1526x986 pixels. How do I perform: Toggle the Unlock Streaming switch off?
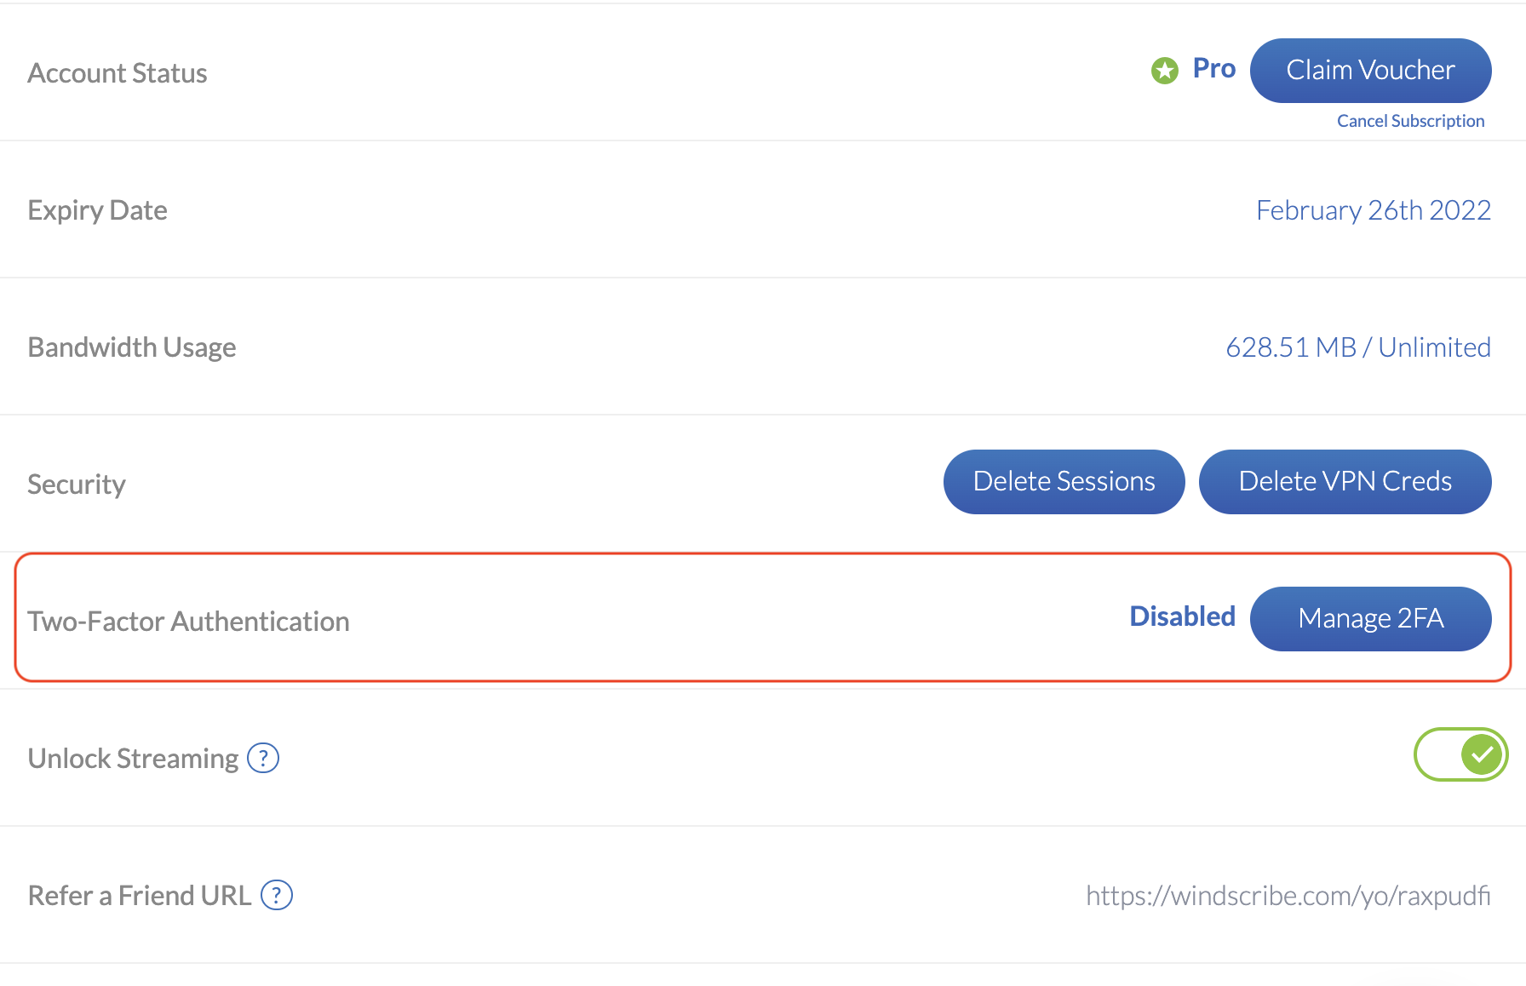coord(1461,754)
